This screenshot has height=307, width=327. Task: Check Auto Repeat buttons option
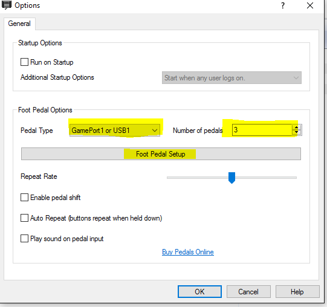[x=24, y=218]
